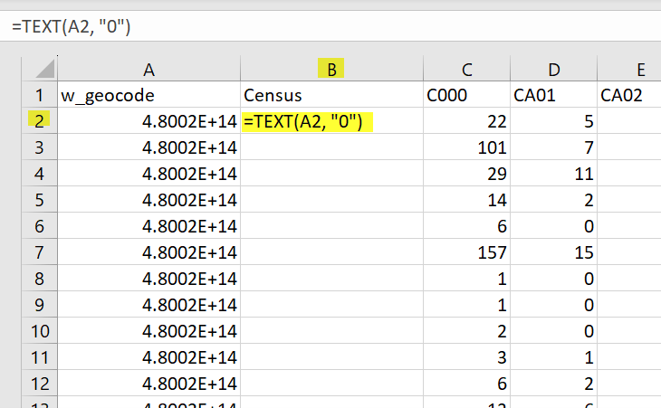Select cell B2 containing the TEXT formula
Viewport: 661px width, 408px height.
pyautogui.click(x=331, y=121)
